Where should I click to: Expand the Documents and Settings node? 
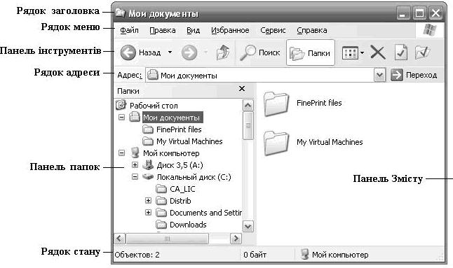pyautogui.click(x=148, y=213)
